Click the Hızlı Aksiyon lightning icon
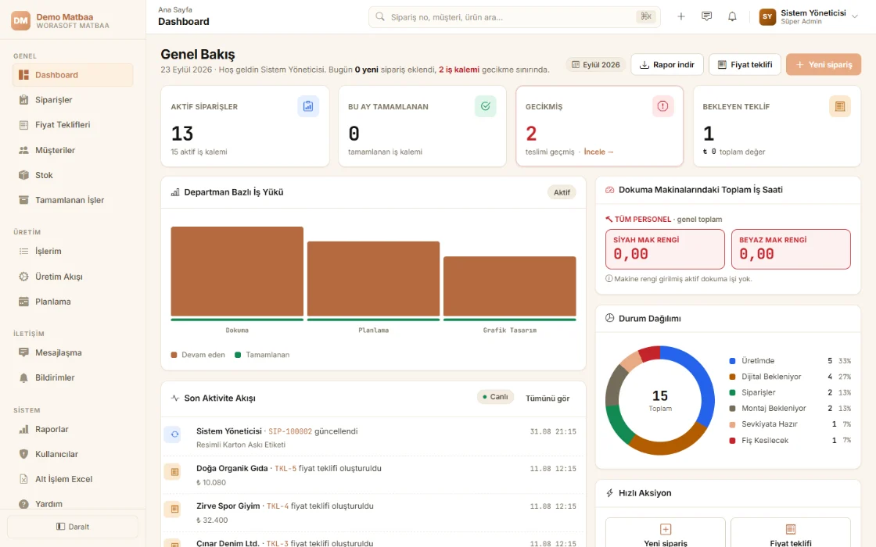The width and height of the screenshot is (876, 547). (x=609, y=493)
